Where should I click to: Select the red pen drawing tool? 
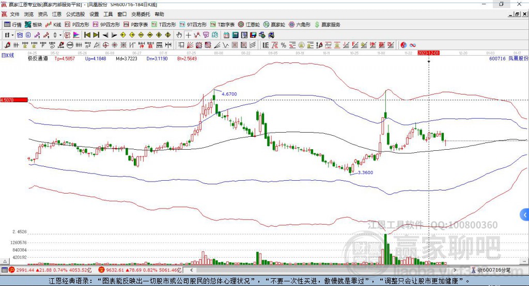[7, 45]
